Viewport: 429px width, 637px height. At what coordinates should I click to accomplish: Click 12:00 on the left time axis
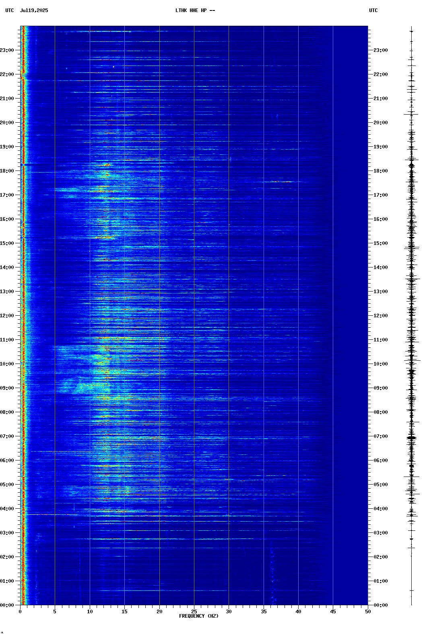coord(7,316)
